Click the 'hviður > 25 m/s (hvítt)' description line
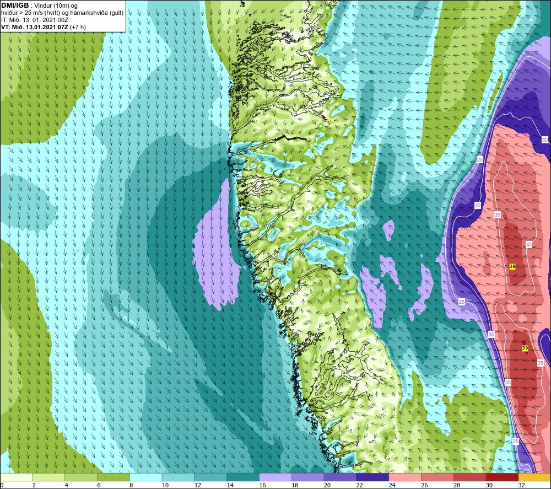Screen dimensions: 551x489 (x=63, y=13)
